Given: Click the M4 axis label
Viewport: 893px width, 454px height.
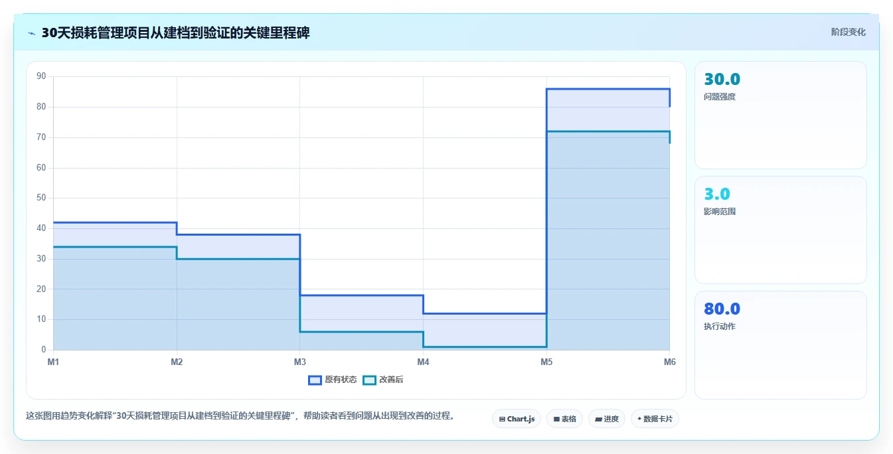Looking at the screenshot, I should coord(423,362).
